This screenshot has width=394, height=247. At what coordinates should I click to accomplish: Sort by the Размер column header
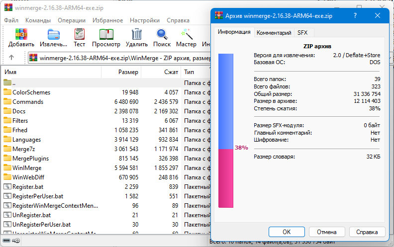point(121,72)
